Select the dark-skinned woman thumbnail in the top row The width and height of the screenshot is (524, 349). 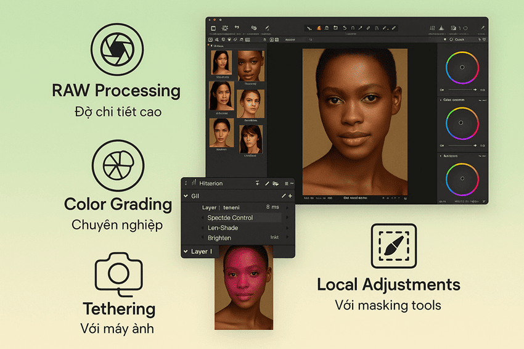[x=251, y=65]
